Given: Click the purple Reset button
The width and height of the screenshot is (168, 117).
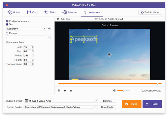Looking at the screenshot, I should tap(152, 104).
